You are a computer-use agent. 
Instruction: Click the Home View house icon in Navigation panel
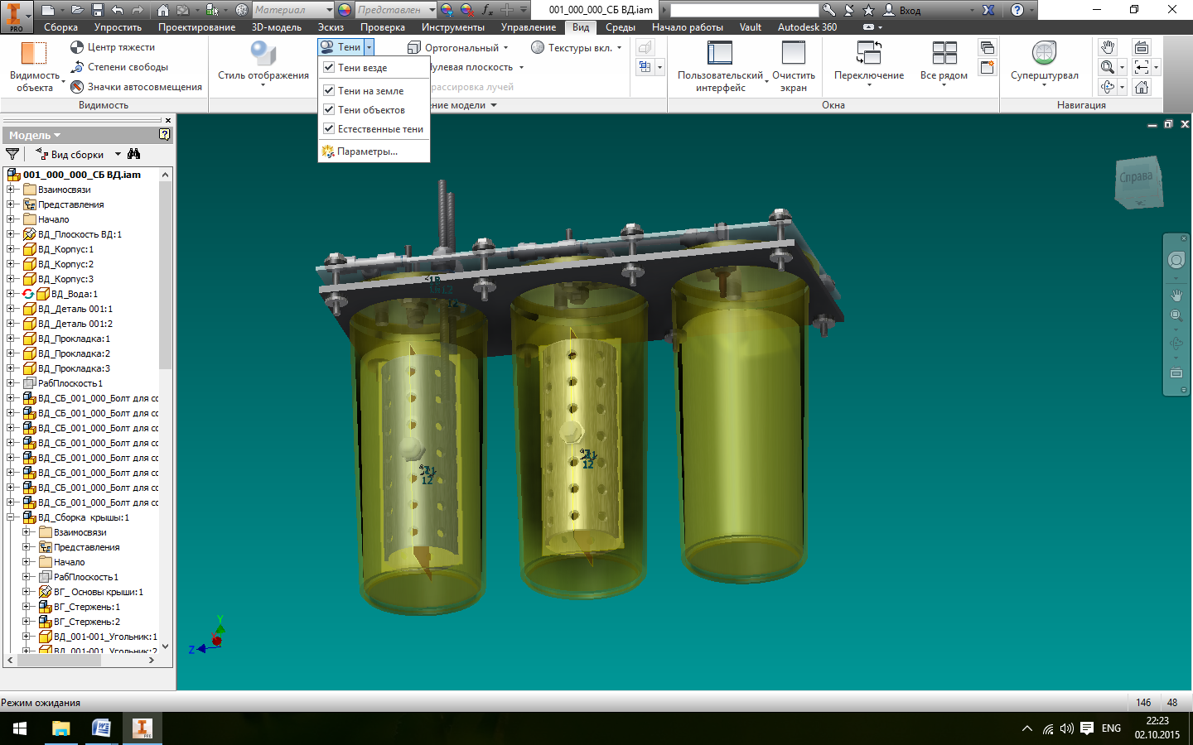coord(1142,87)
